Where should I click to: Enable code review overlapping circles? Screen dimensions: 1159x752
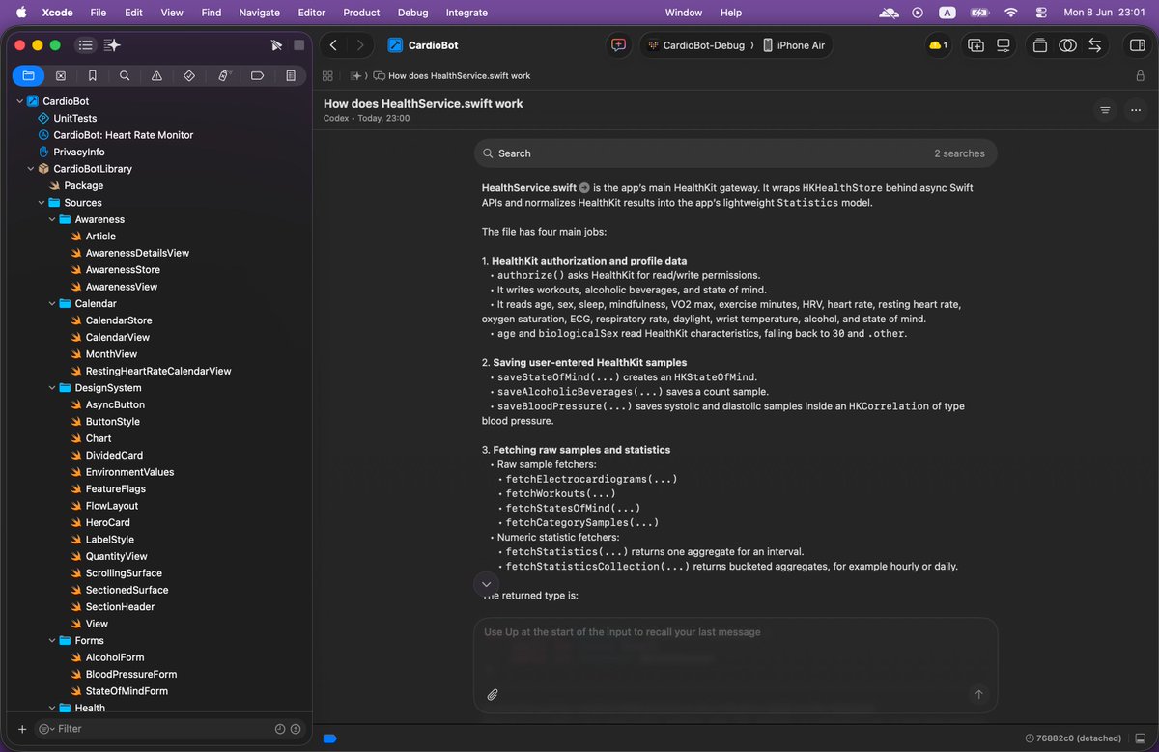point(1067,45)
